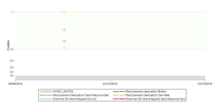This screenshot has width=212, height=106.
Task: Click Scanner 3D relevé façade Saint Maurice l'exil legend
Action: (155, 99)
